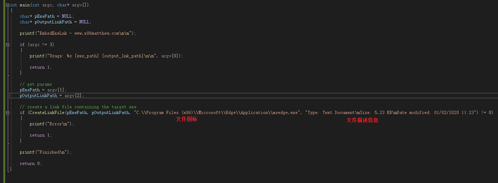Screen dimensions: 498x183
Task: Click the www.x86matthew.com URL text
Action: 96,33
